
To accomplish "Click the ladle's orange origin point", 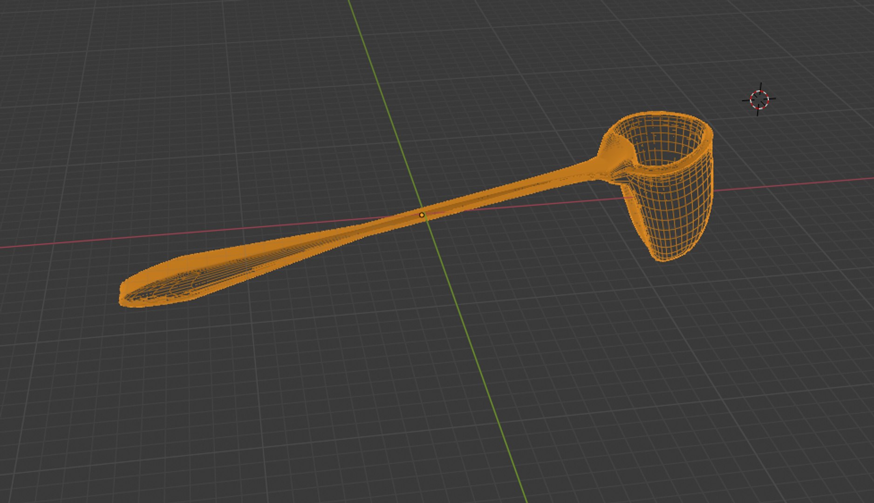I will 422,215.
